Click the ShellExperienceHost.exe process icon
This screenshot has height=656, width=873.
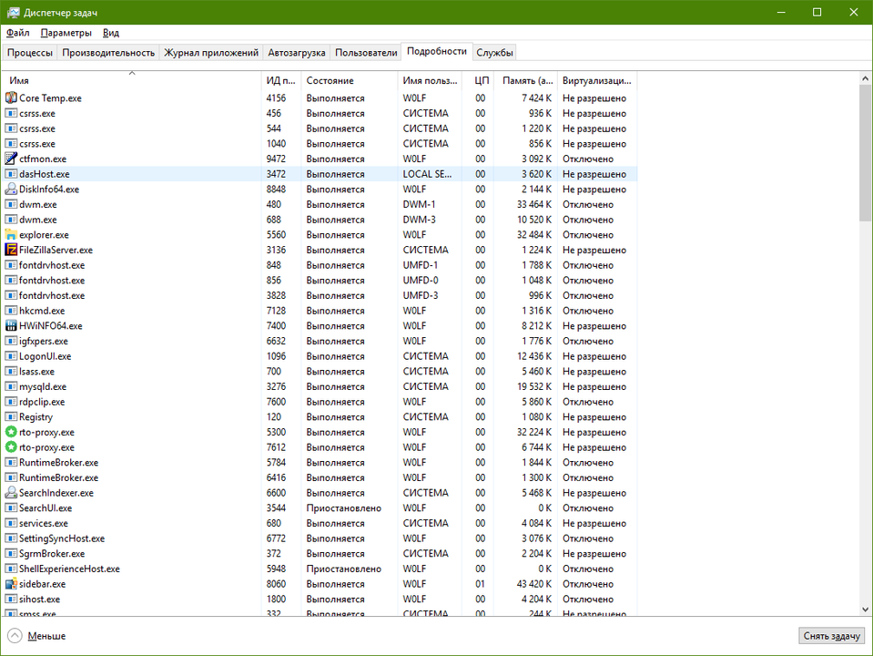click(11, 569)
